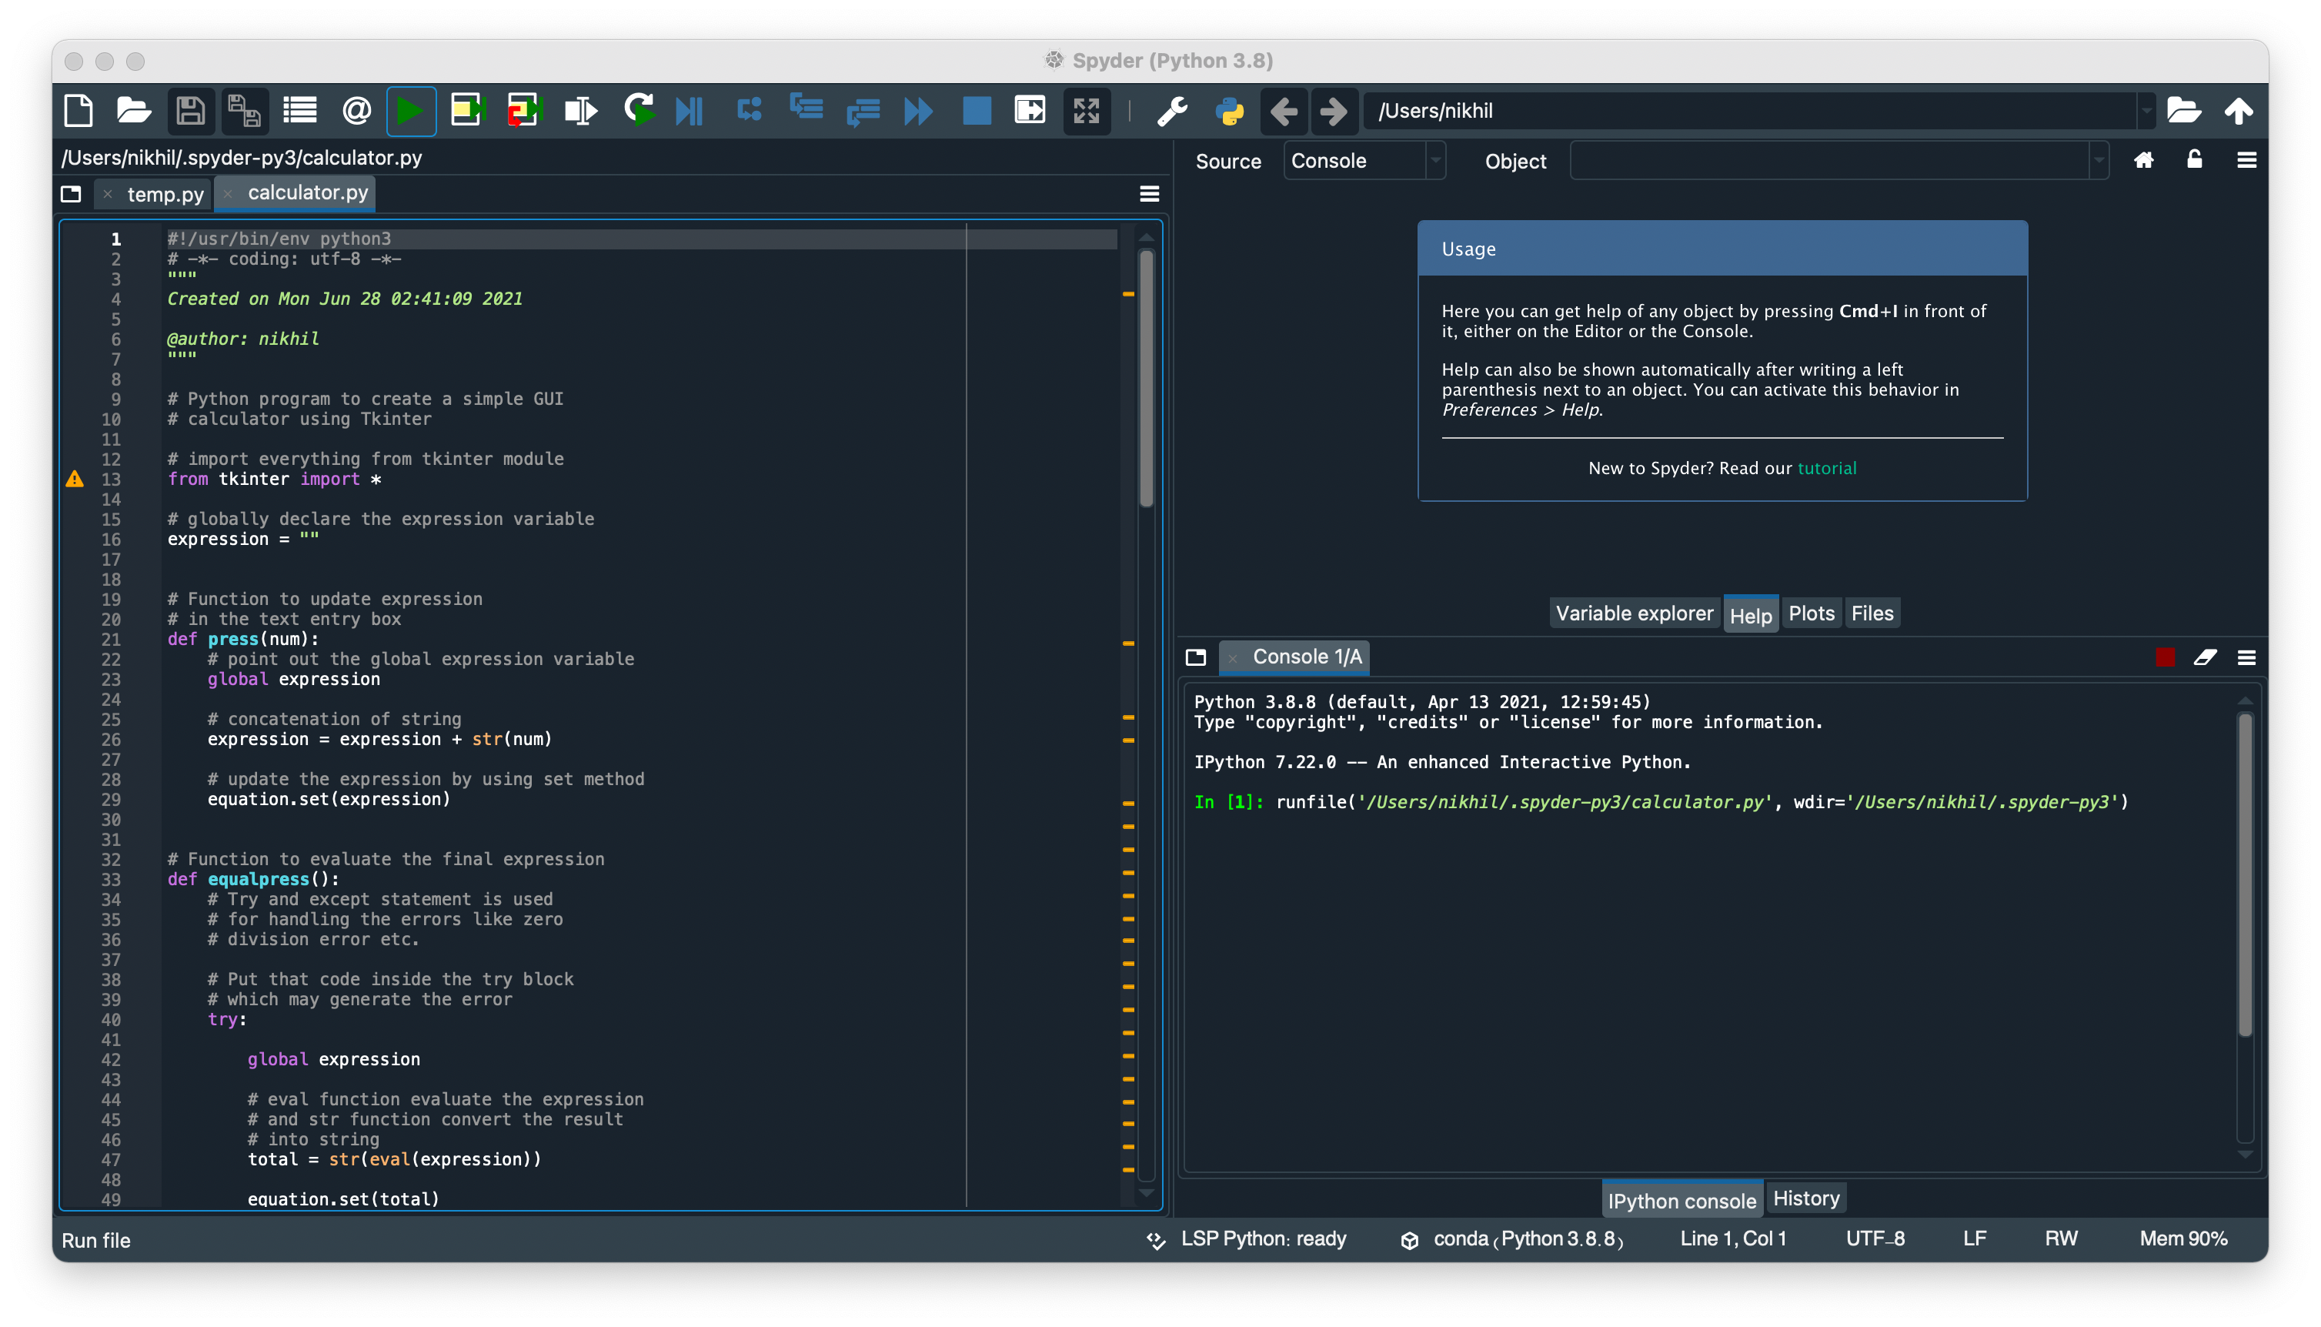Click the New file icon

pyautogui.click(x=79, y=111)
